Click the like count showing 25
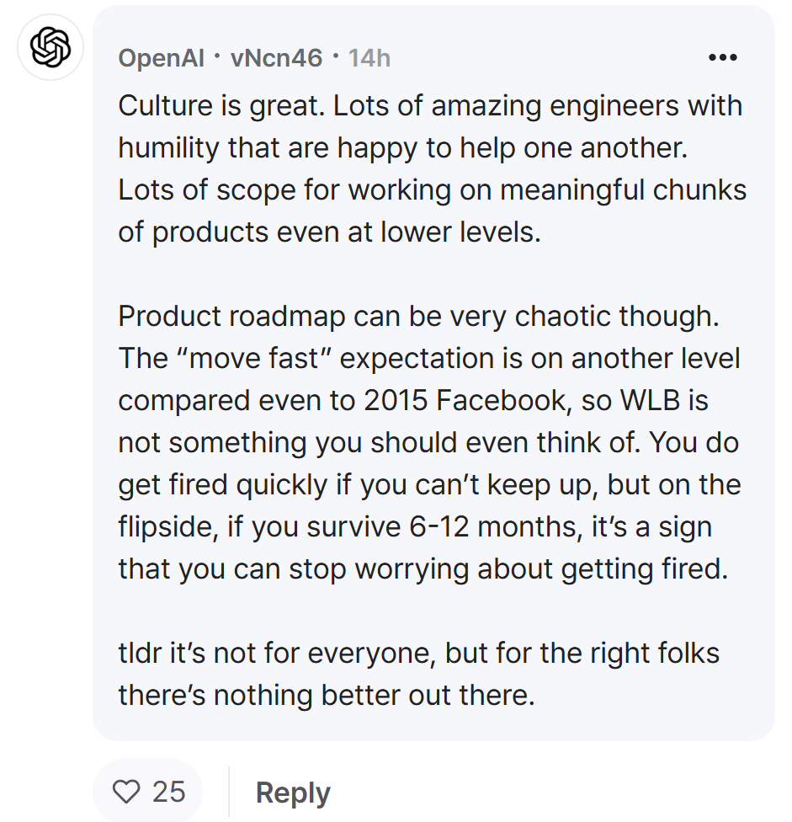 tap(168, 792)
